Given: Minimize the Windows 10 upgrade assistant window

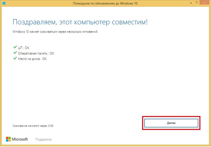Looking at the screenshot, I should pyautogui.click(x=191, y=3).
